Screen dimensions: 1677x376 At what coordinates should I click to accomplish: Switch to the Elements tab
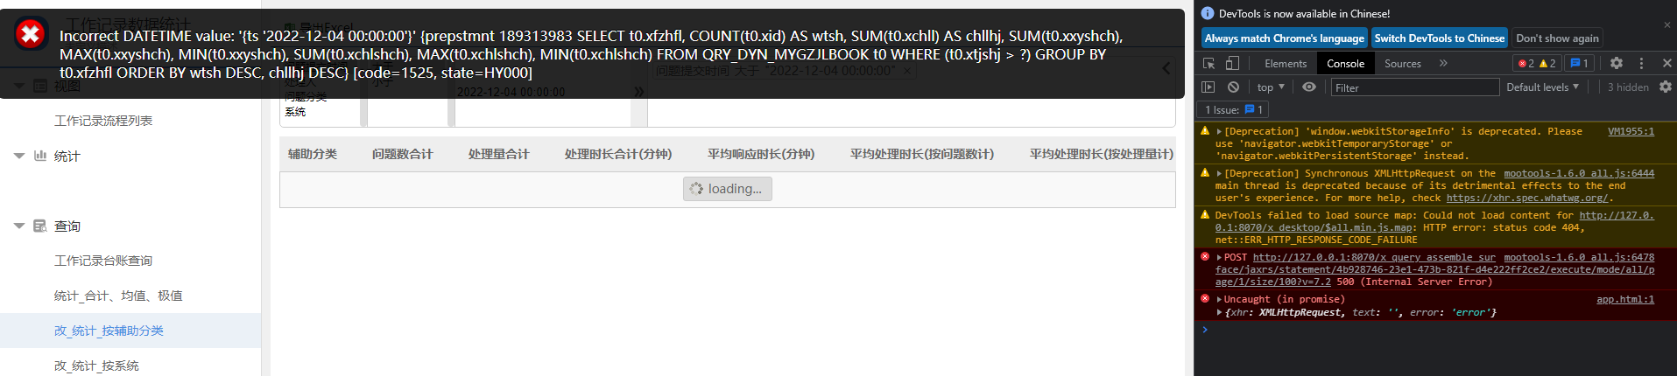[x=1286, y=63]
